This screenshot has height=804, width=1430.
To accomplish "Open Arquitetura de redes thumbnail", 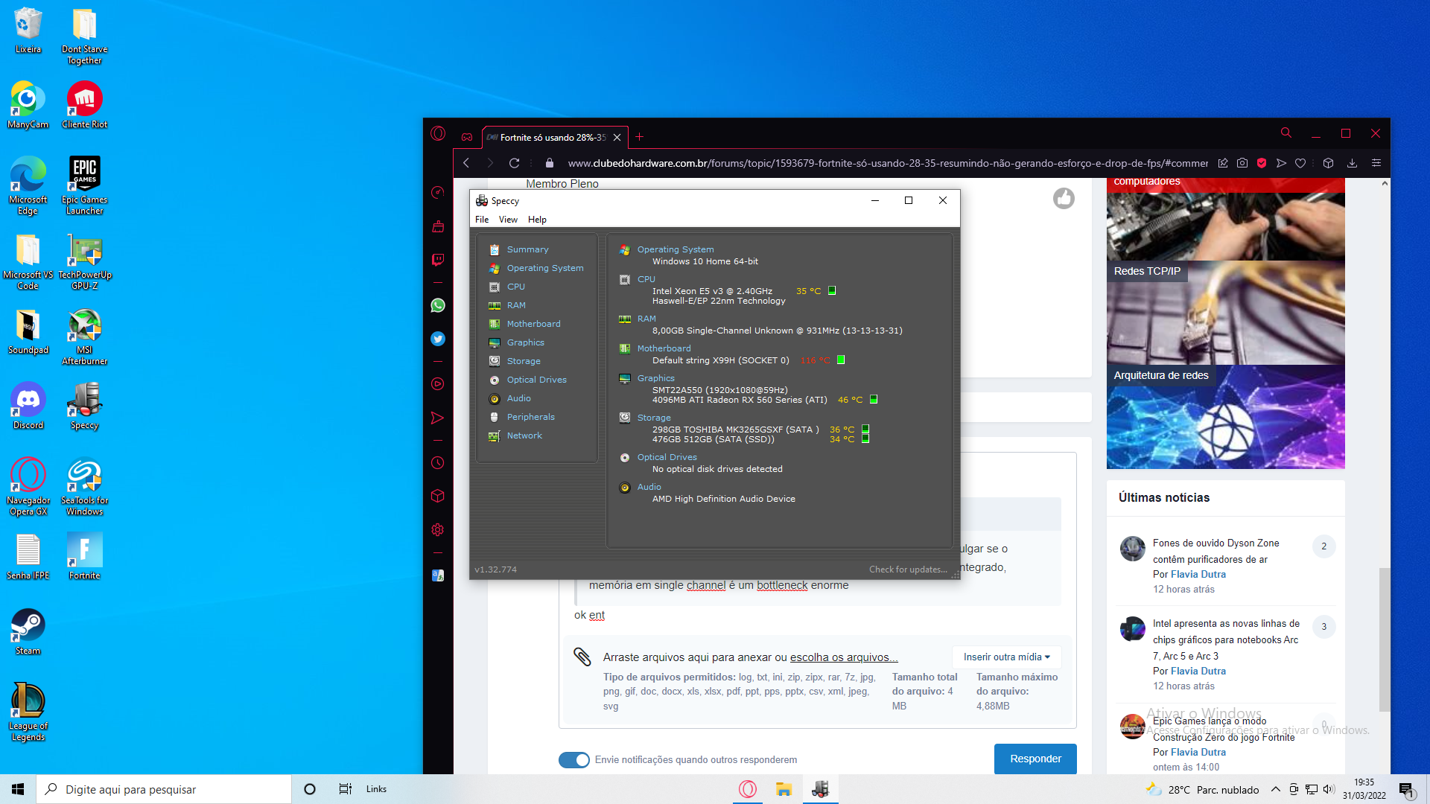I will point(1225,417).
